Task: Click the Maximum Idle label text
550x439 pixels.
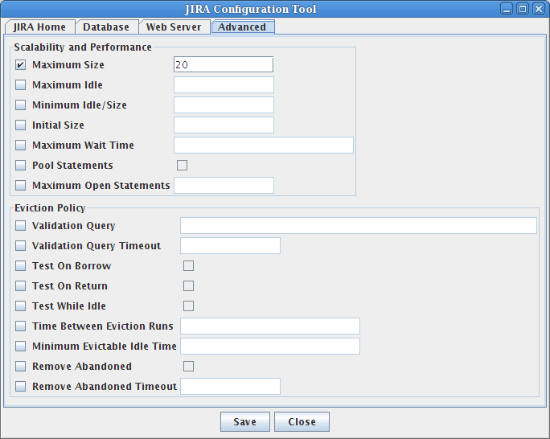Action: (68, 85)
